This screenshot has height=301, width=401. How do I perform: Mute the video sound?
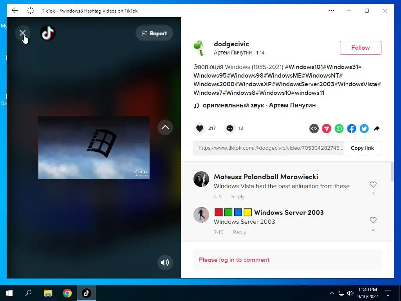click(x=165, y=262)
